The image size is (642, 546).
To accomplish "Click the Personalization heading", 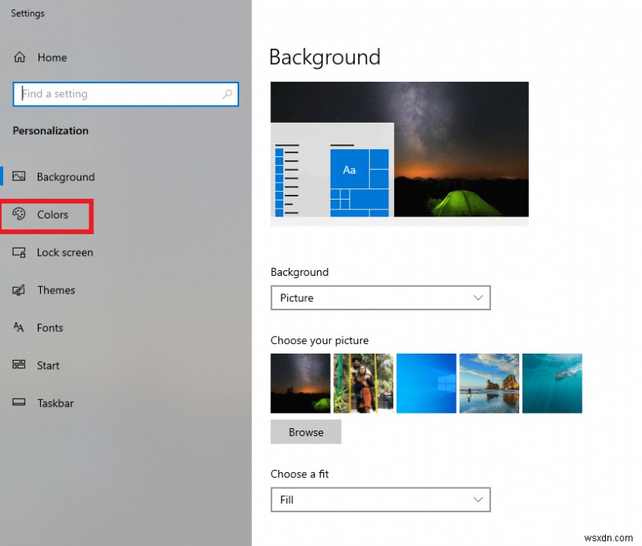I will (x=51, y=131).
